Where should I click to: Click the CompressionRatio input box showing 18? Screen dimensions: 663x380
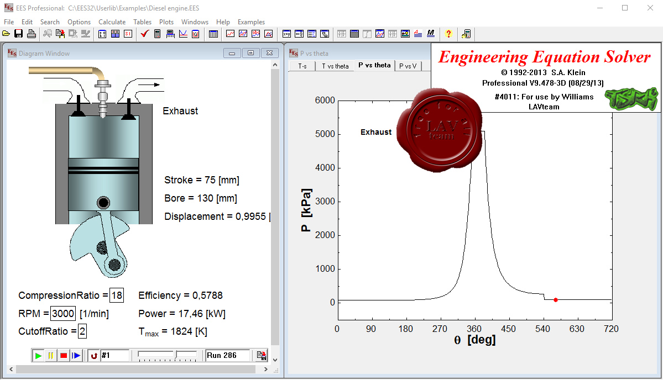coord(117,295)
